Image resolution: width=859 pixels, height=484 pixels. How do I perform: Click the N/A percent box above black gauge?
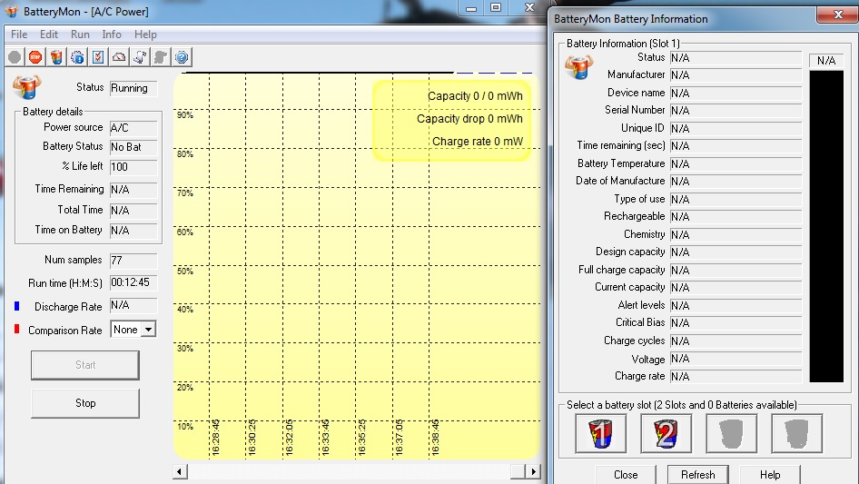tap(826, 60)
